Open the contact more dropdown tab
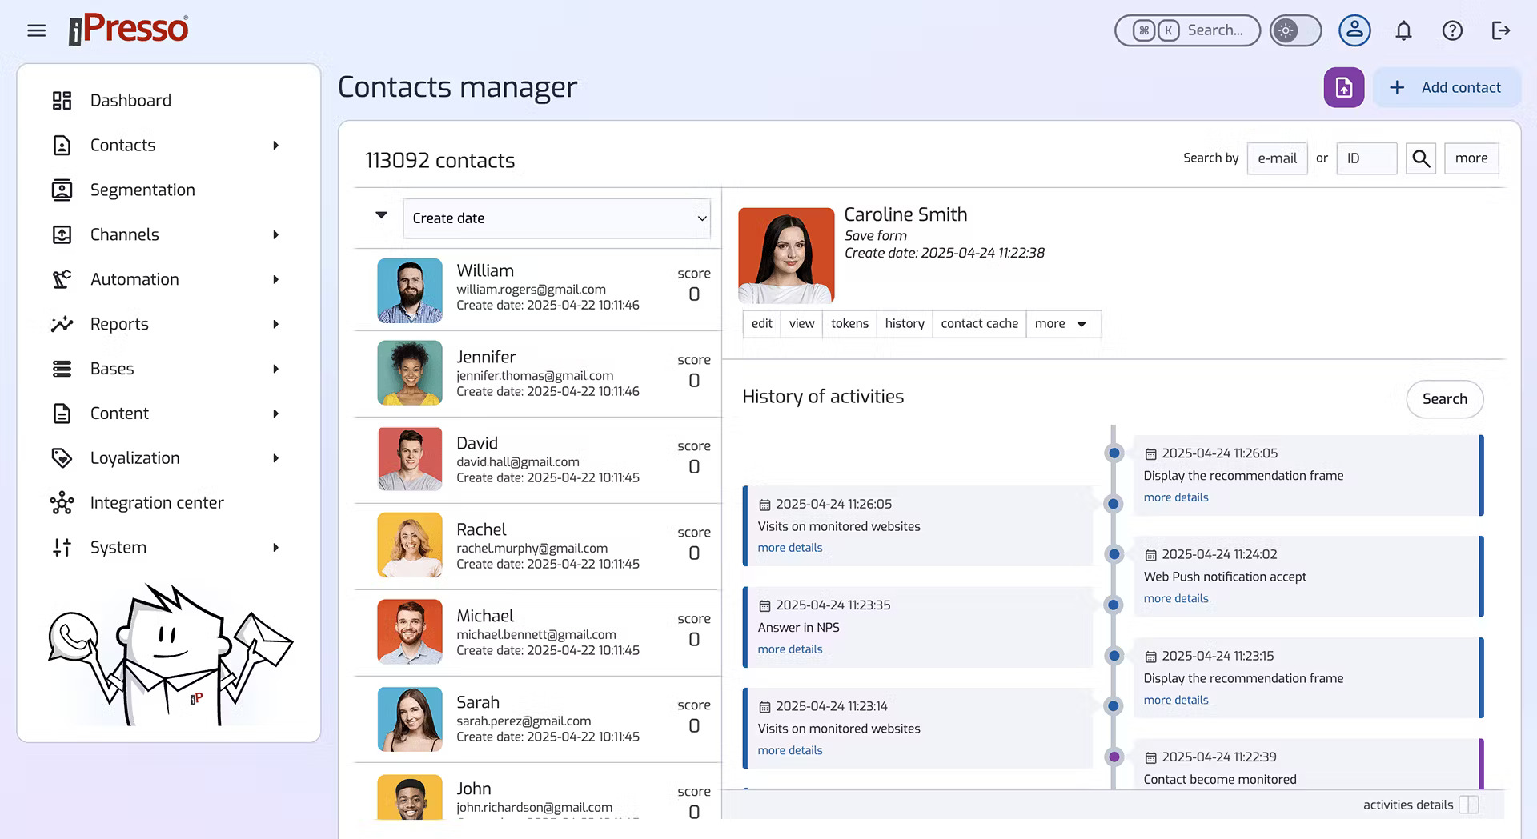The width and height of the screenshot is (1537, 839). 1063,324
